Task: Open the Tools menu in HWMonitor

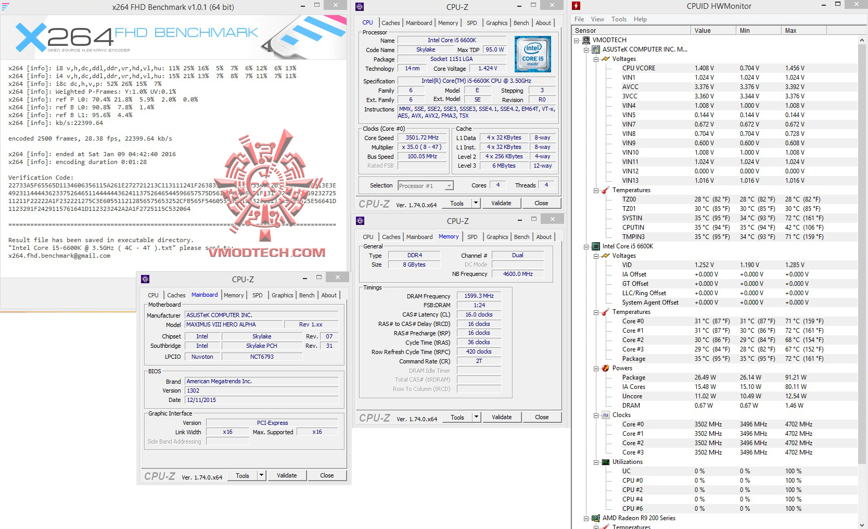Action: pos(619,19)
